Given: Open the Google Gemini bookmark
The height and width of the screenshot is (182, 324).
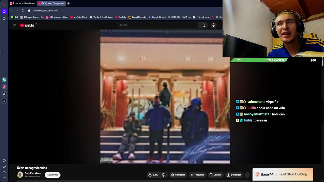Looking at the screenshot, I should 157,17.
